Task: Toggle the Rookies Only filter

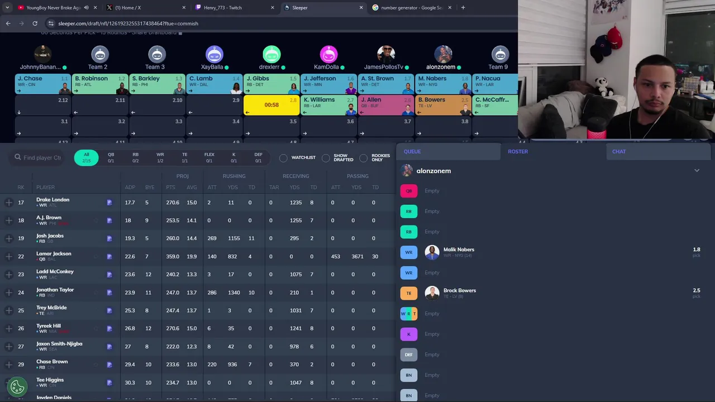Action: click(364, 158)
